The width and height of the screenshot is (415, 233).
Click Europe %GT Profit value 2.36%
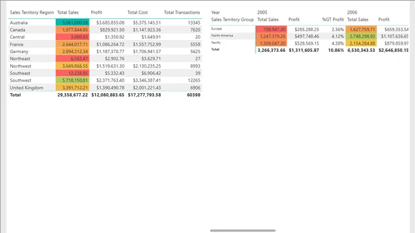(x=338, y=29)
